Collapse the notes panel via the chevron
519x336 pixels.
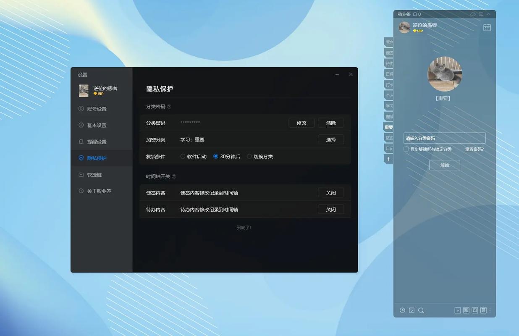[x=488, y=14]
